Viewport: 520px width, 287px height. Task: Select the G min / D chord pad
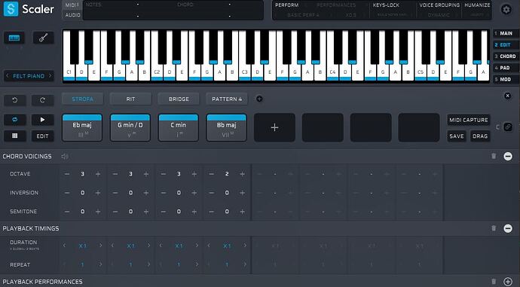pyautogui.click(x=130, y=127)
